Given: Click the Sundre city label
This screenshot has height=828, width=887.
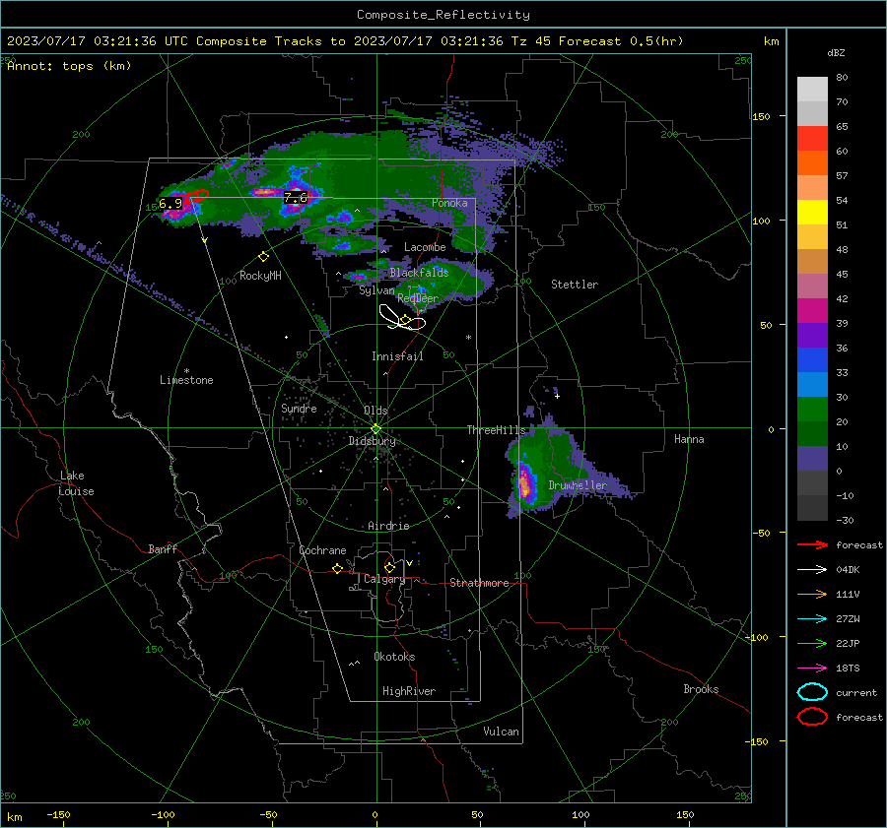Looking at the screenshot, I should tap(299, 409).
